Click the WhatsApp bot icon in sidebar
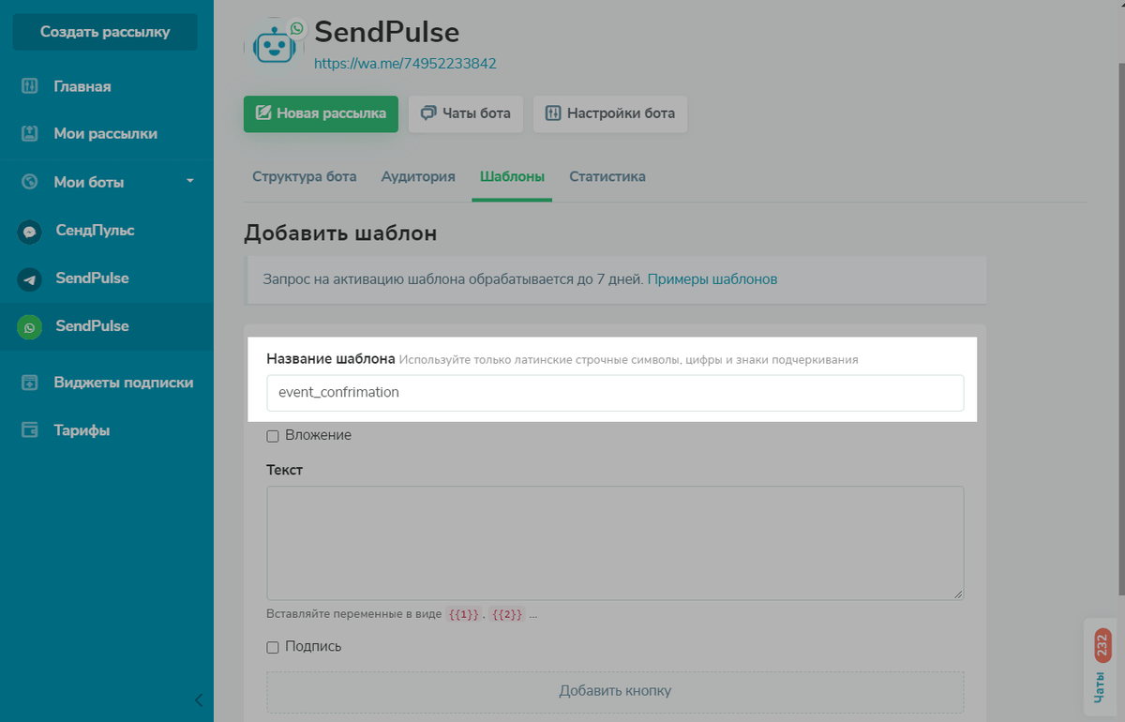Screen dimensions: 1125x722 pyautogui.click(x=30, y=327)
